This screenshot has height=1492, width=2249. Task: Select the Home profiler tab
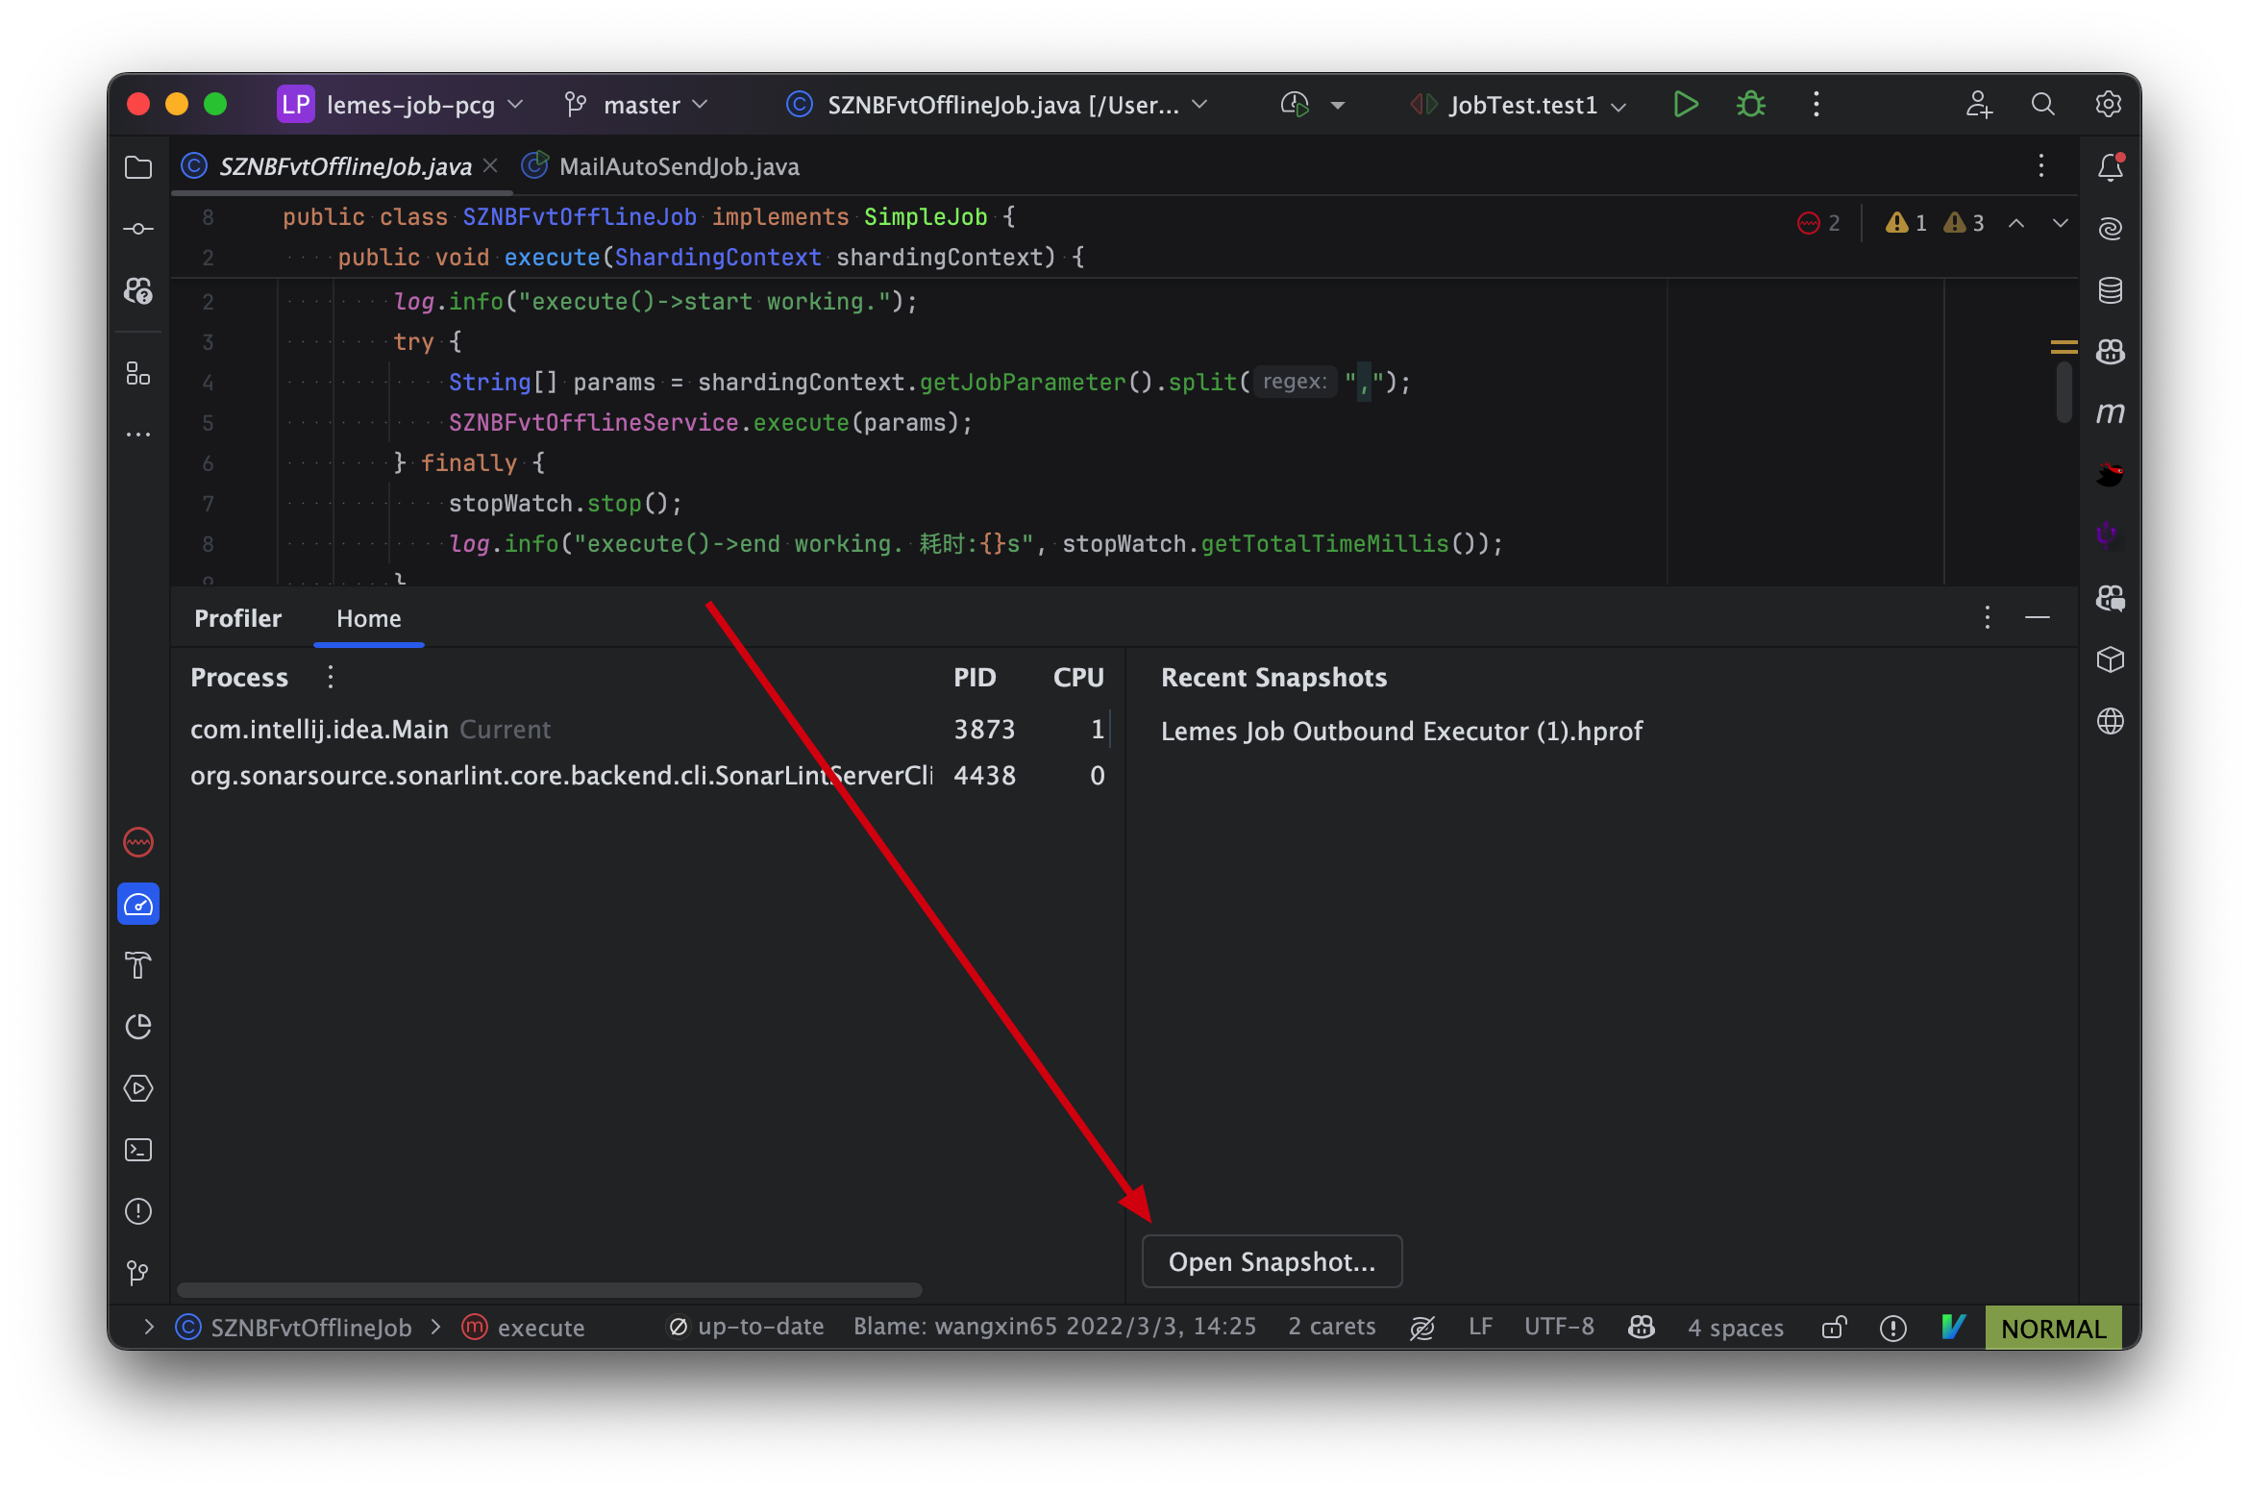click(369, 618)
